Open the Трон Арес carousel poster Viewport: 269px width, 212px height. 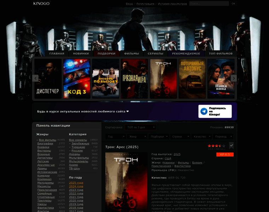[x=163, y=78]
